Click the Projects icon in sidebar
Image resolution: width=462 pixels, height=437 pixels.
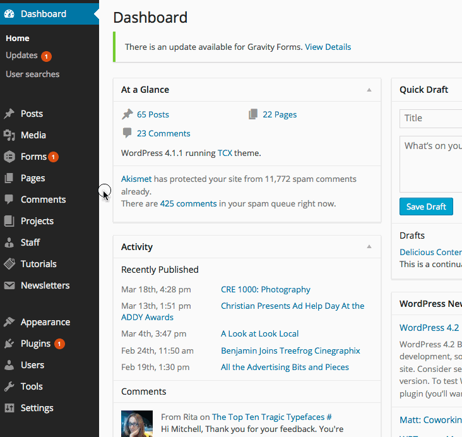pos(9,221)
